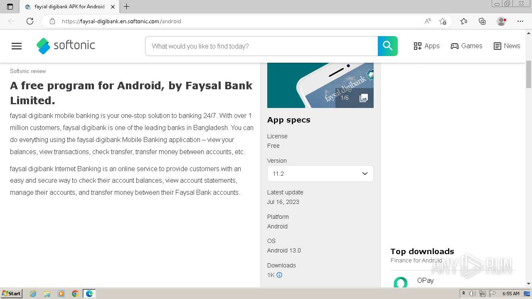View the faysal digibank screenshot thumbnail

click(320, 85)
